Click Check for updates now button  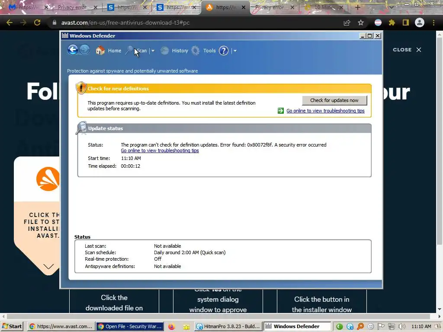334,100
